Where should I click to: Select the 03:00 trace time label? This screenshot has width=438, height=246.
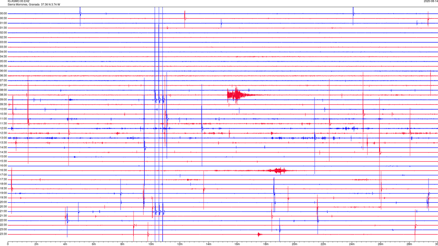coord(4,42)
